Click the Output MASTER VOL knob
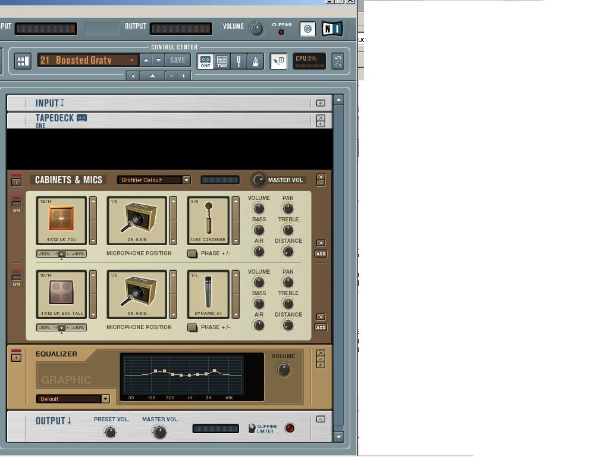The image size is (609, 457). [x=159, y=432]
